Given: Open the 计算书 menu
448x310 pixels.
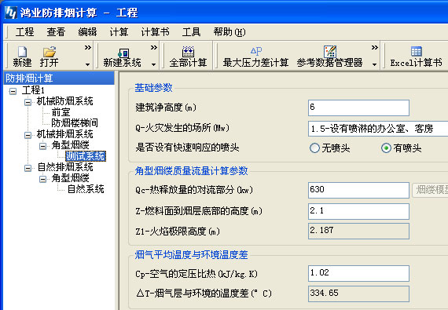Looking at the screenshot, I should pyautogui.click(x=155, y=32).
